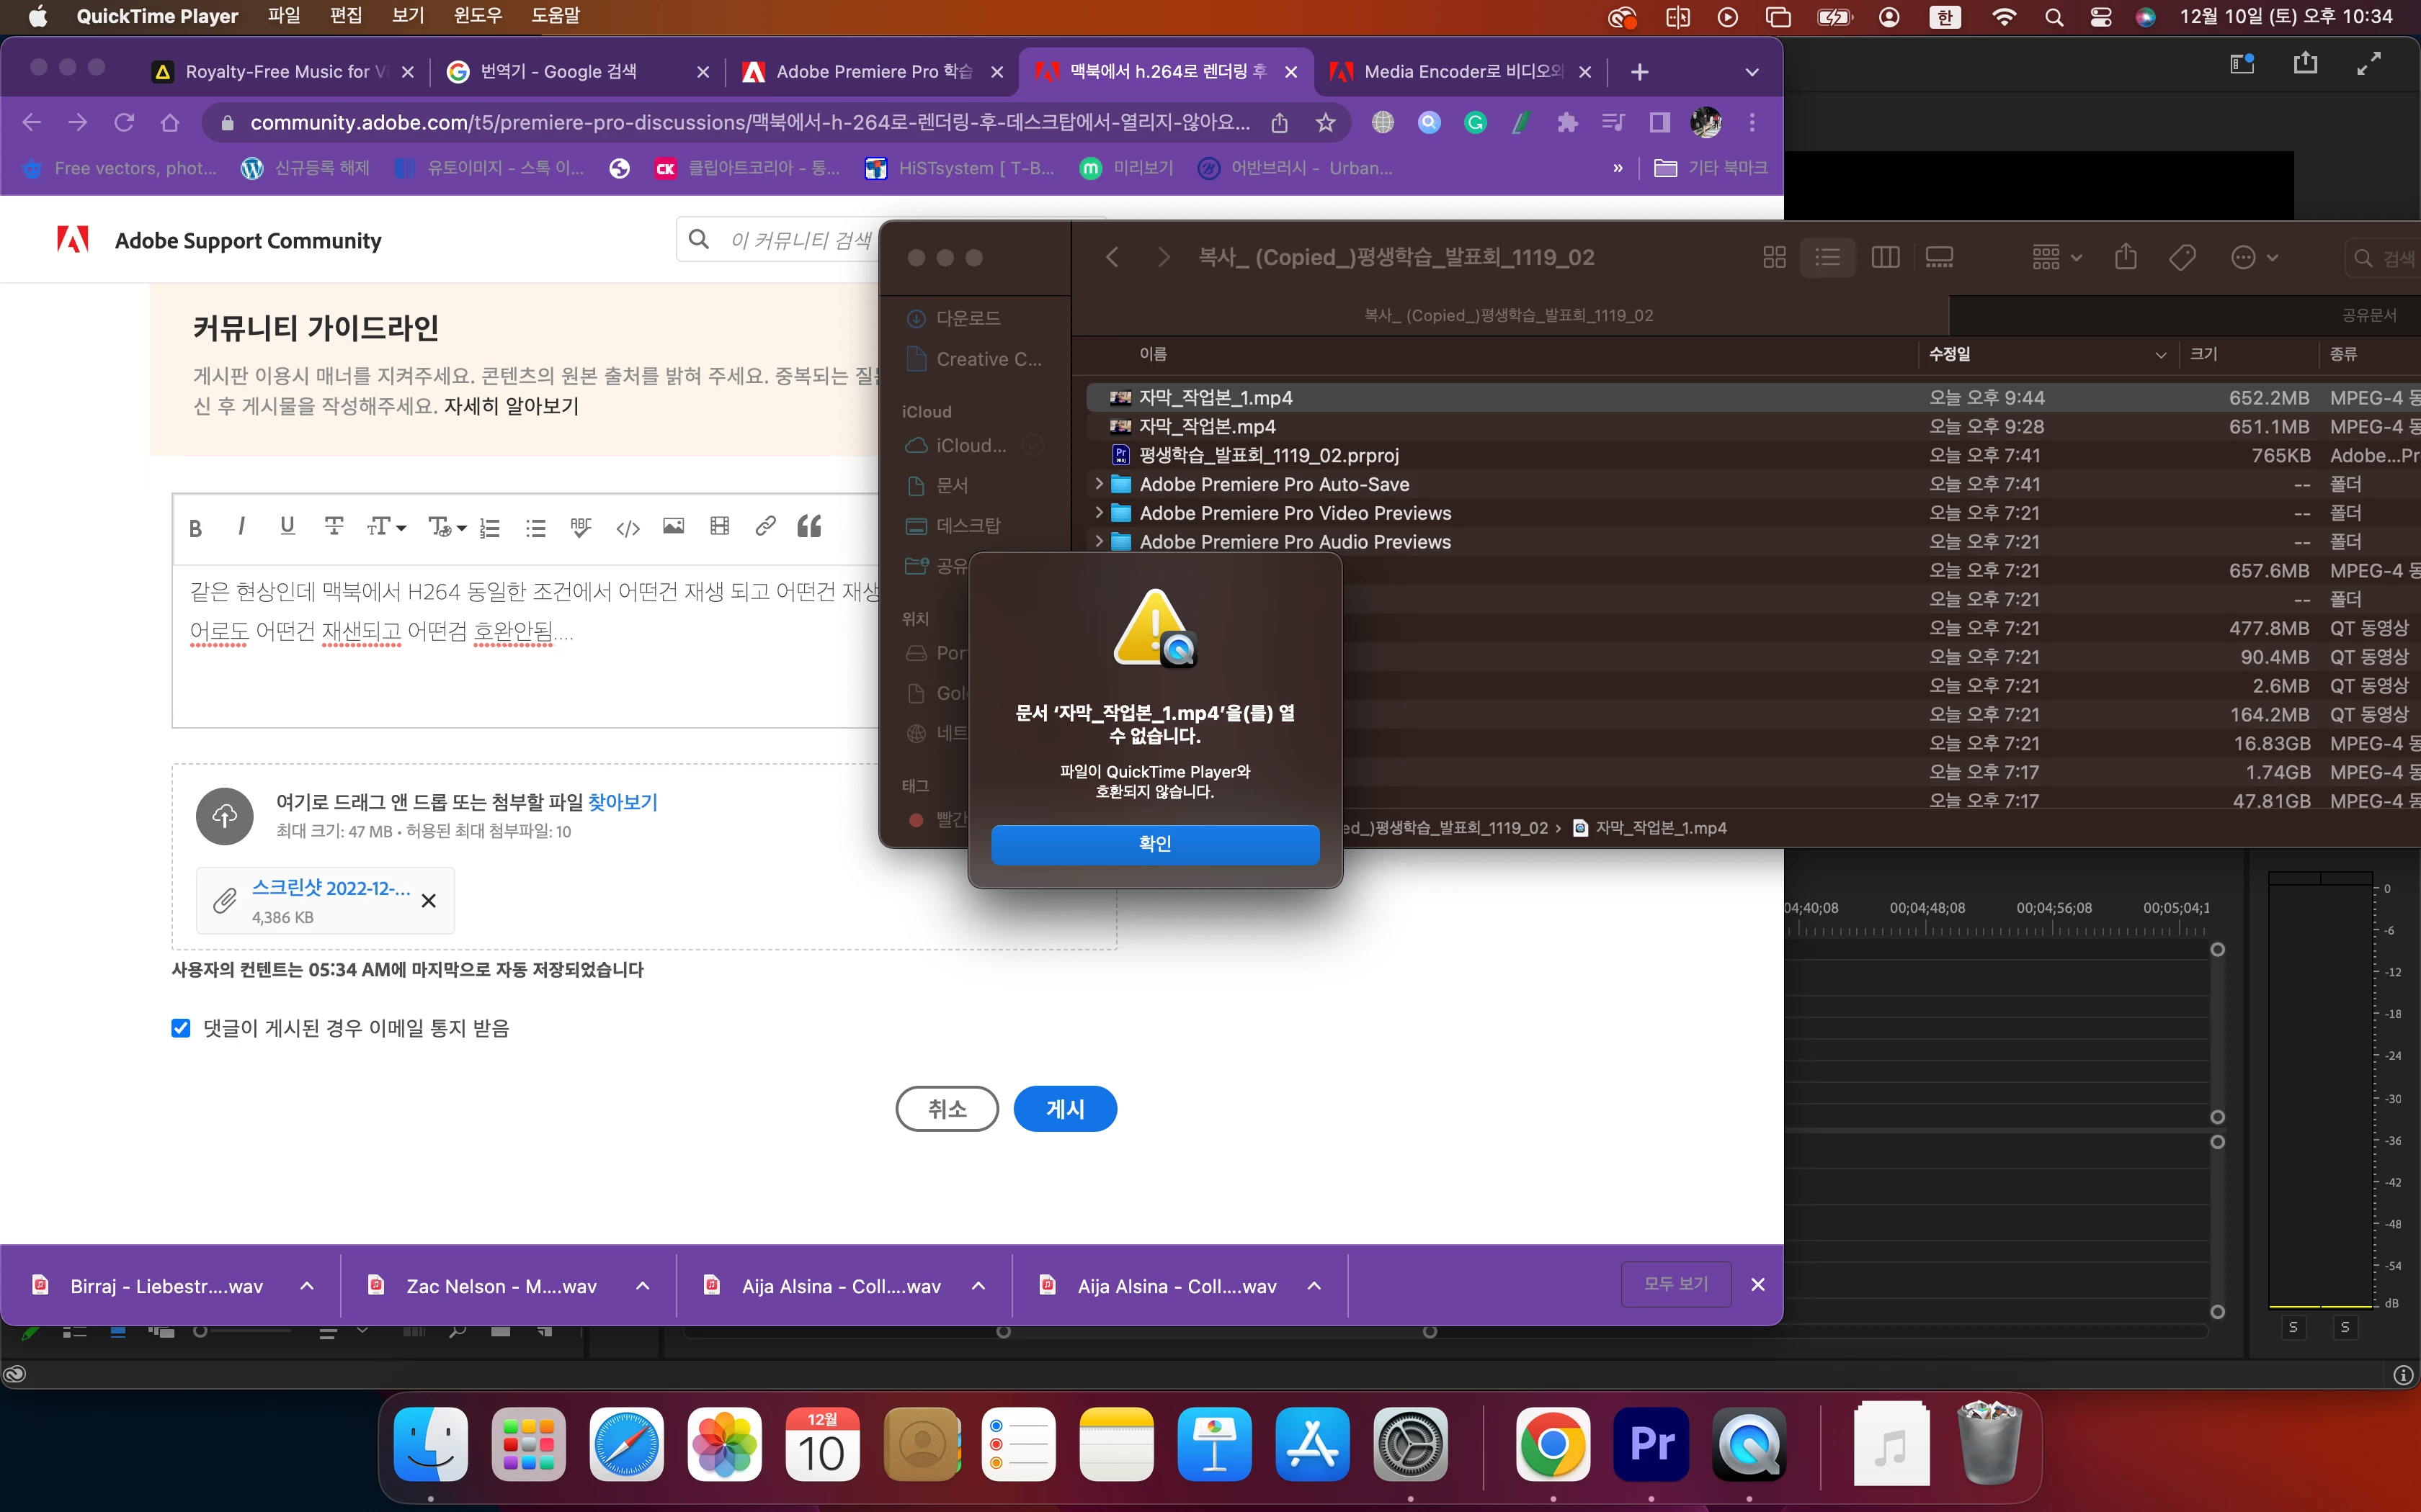The image size is (2421, 1512).
Task: Click the insert link icon in editor
Action: tap(765, 527)
